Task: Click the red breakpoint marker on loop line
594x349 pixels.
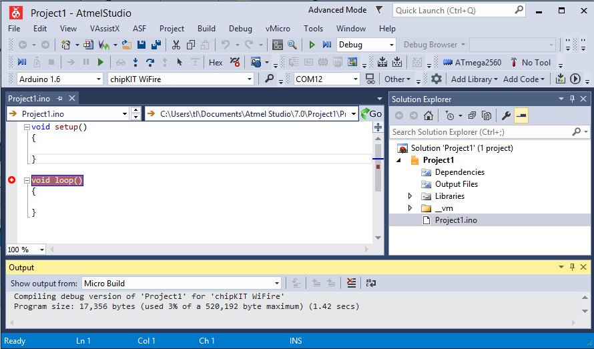Action: (x=12, y=180)
